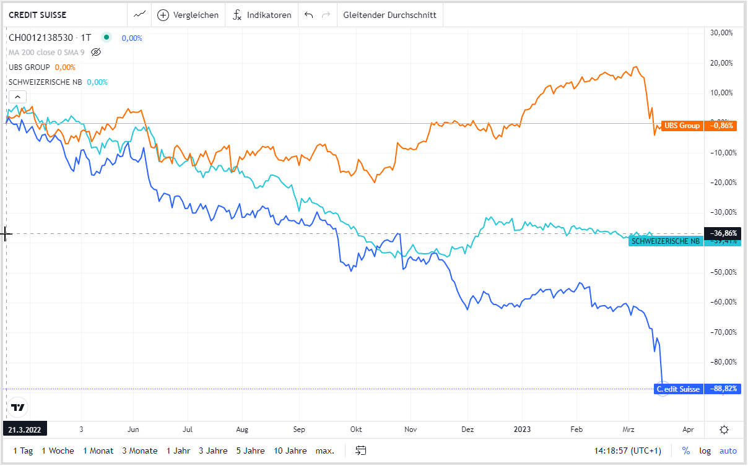The height and width of the screenshot is (466, 748).
Task: Open chart settings gear icon
Action: pyautogui.click(x=724, y=429)
